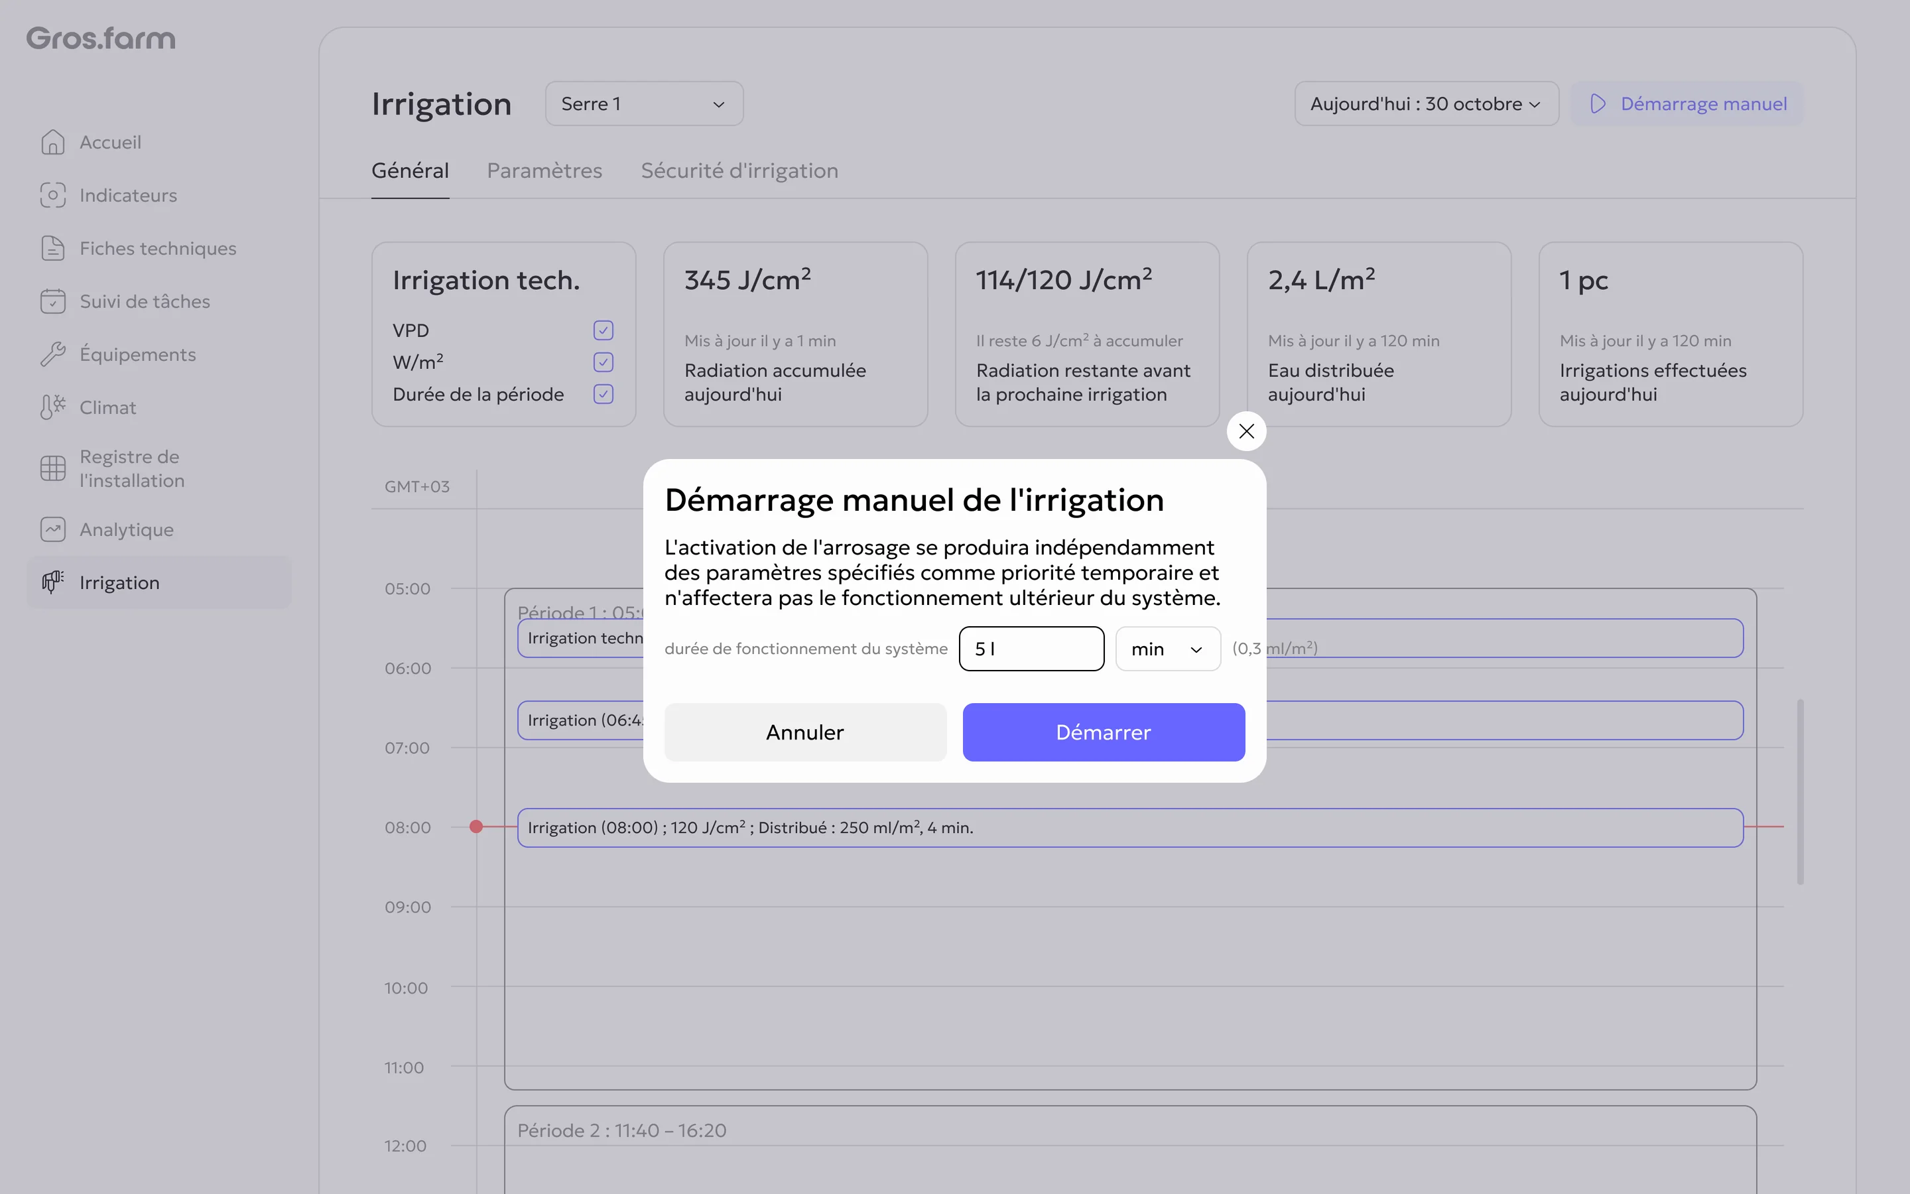Screen dimensions: 1910x1194
Task: Click "Il reste 6 J/cm² à accumuler" text
Action: pyautogui.click(x=1079, y=340)
